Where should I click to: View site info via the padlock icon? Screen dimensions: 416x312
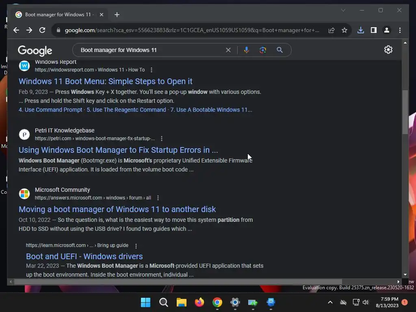pos(58,30)
